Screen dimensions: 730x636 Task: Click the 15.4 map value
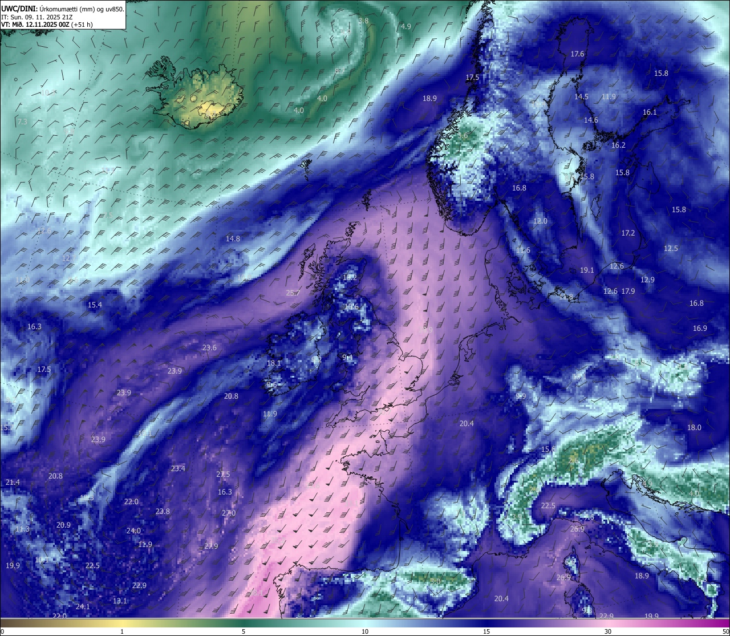tap(95, 305)
